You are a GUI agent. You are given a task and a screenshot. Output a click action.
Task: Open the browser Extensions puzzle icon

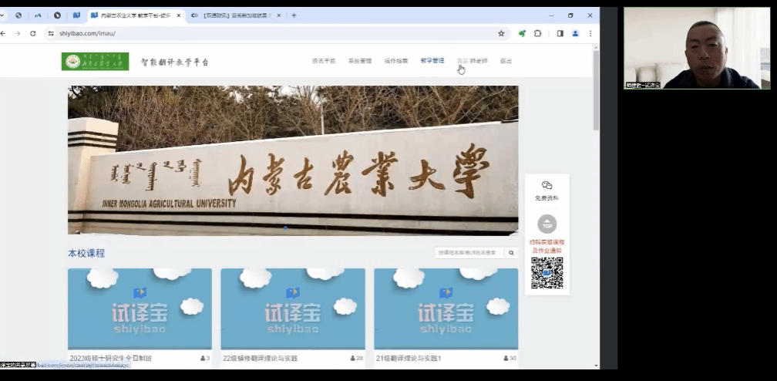click(x=538, y=33)
